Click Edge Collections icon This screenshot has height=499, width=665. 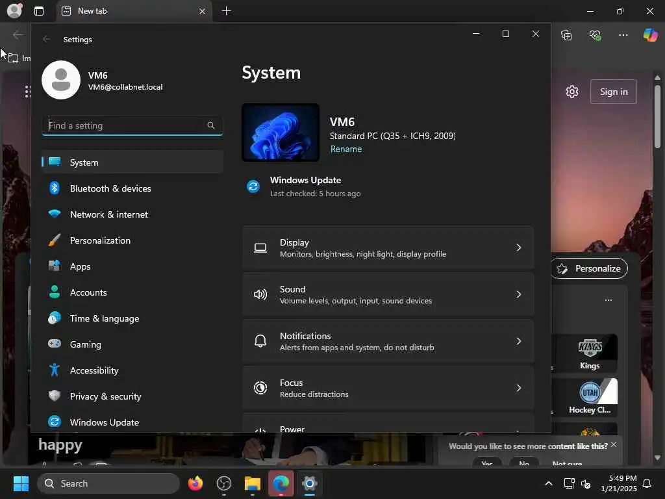566,35
